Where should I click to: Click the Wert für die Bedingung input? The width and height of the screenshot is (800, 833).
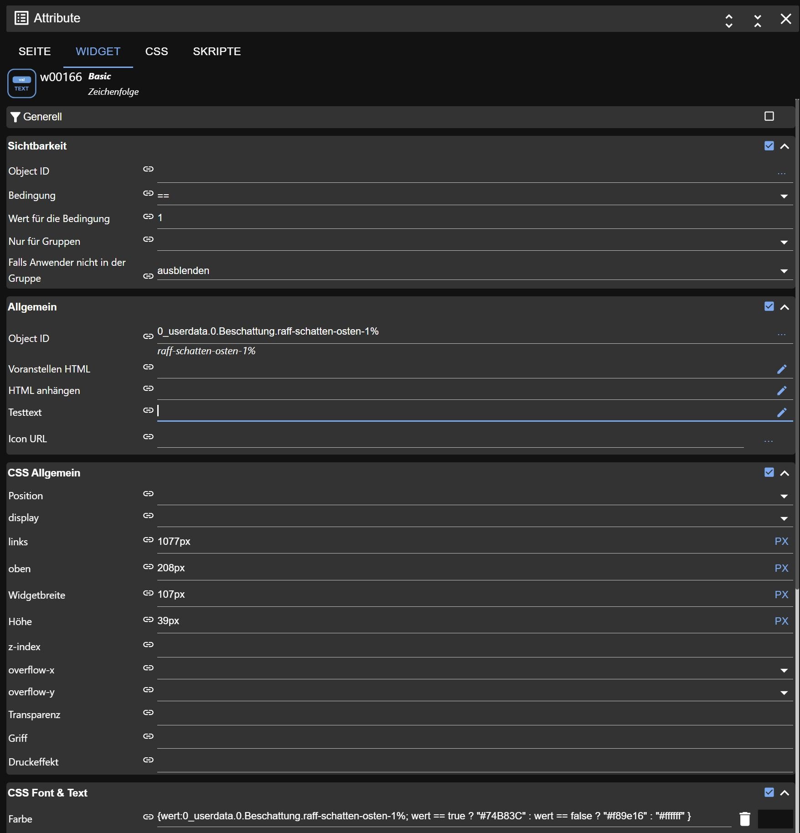point(475,218)
